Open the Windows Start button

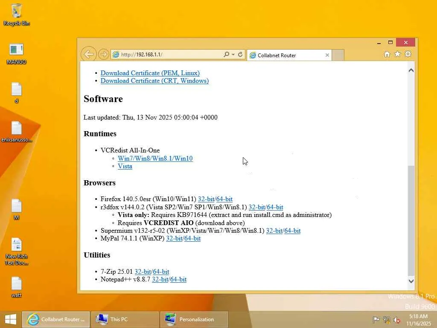click(11, 319)
